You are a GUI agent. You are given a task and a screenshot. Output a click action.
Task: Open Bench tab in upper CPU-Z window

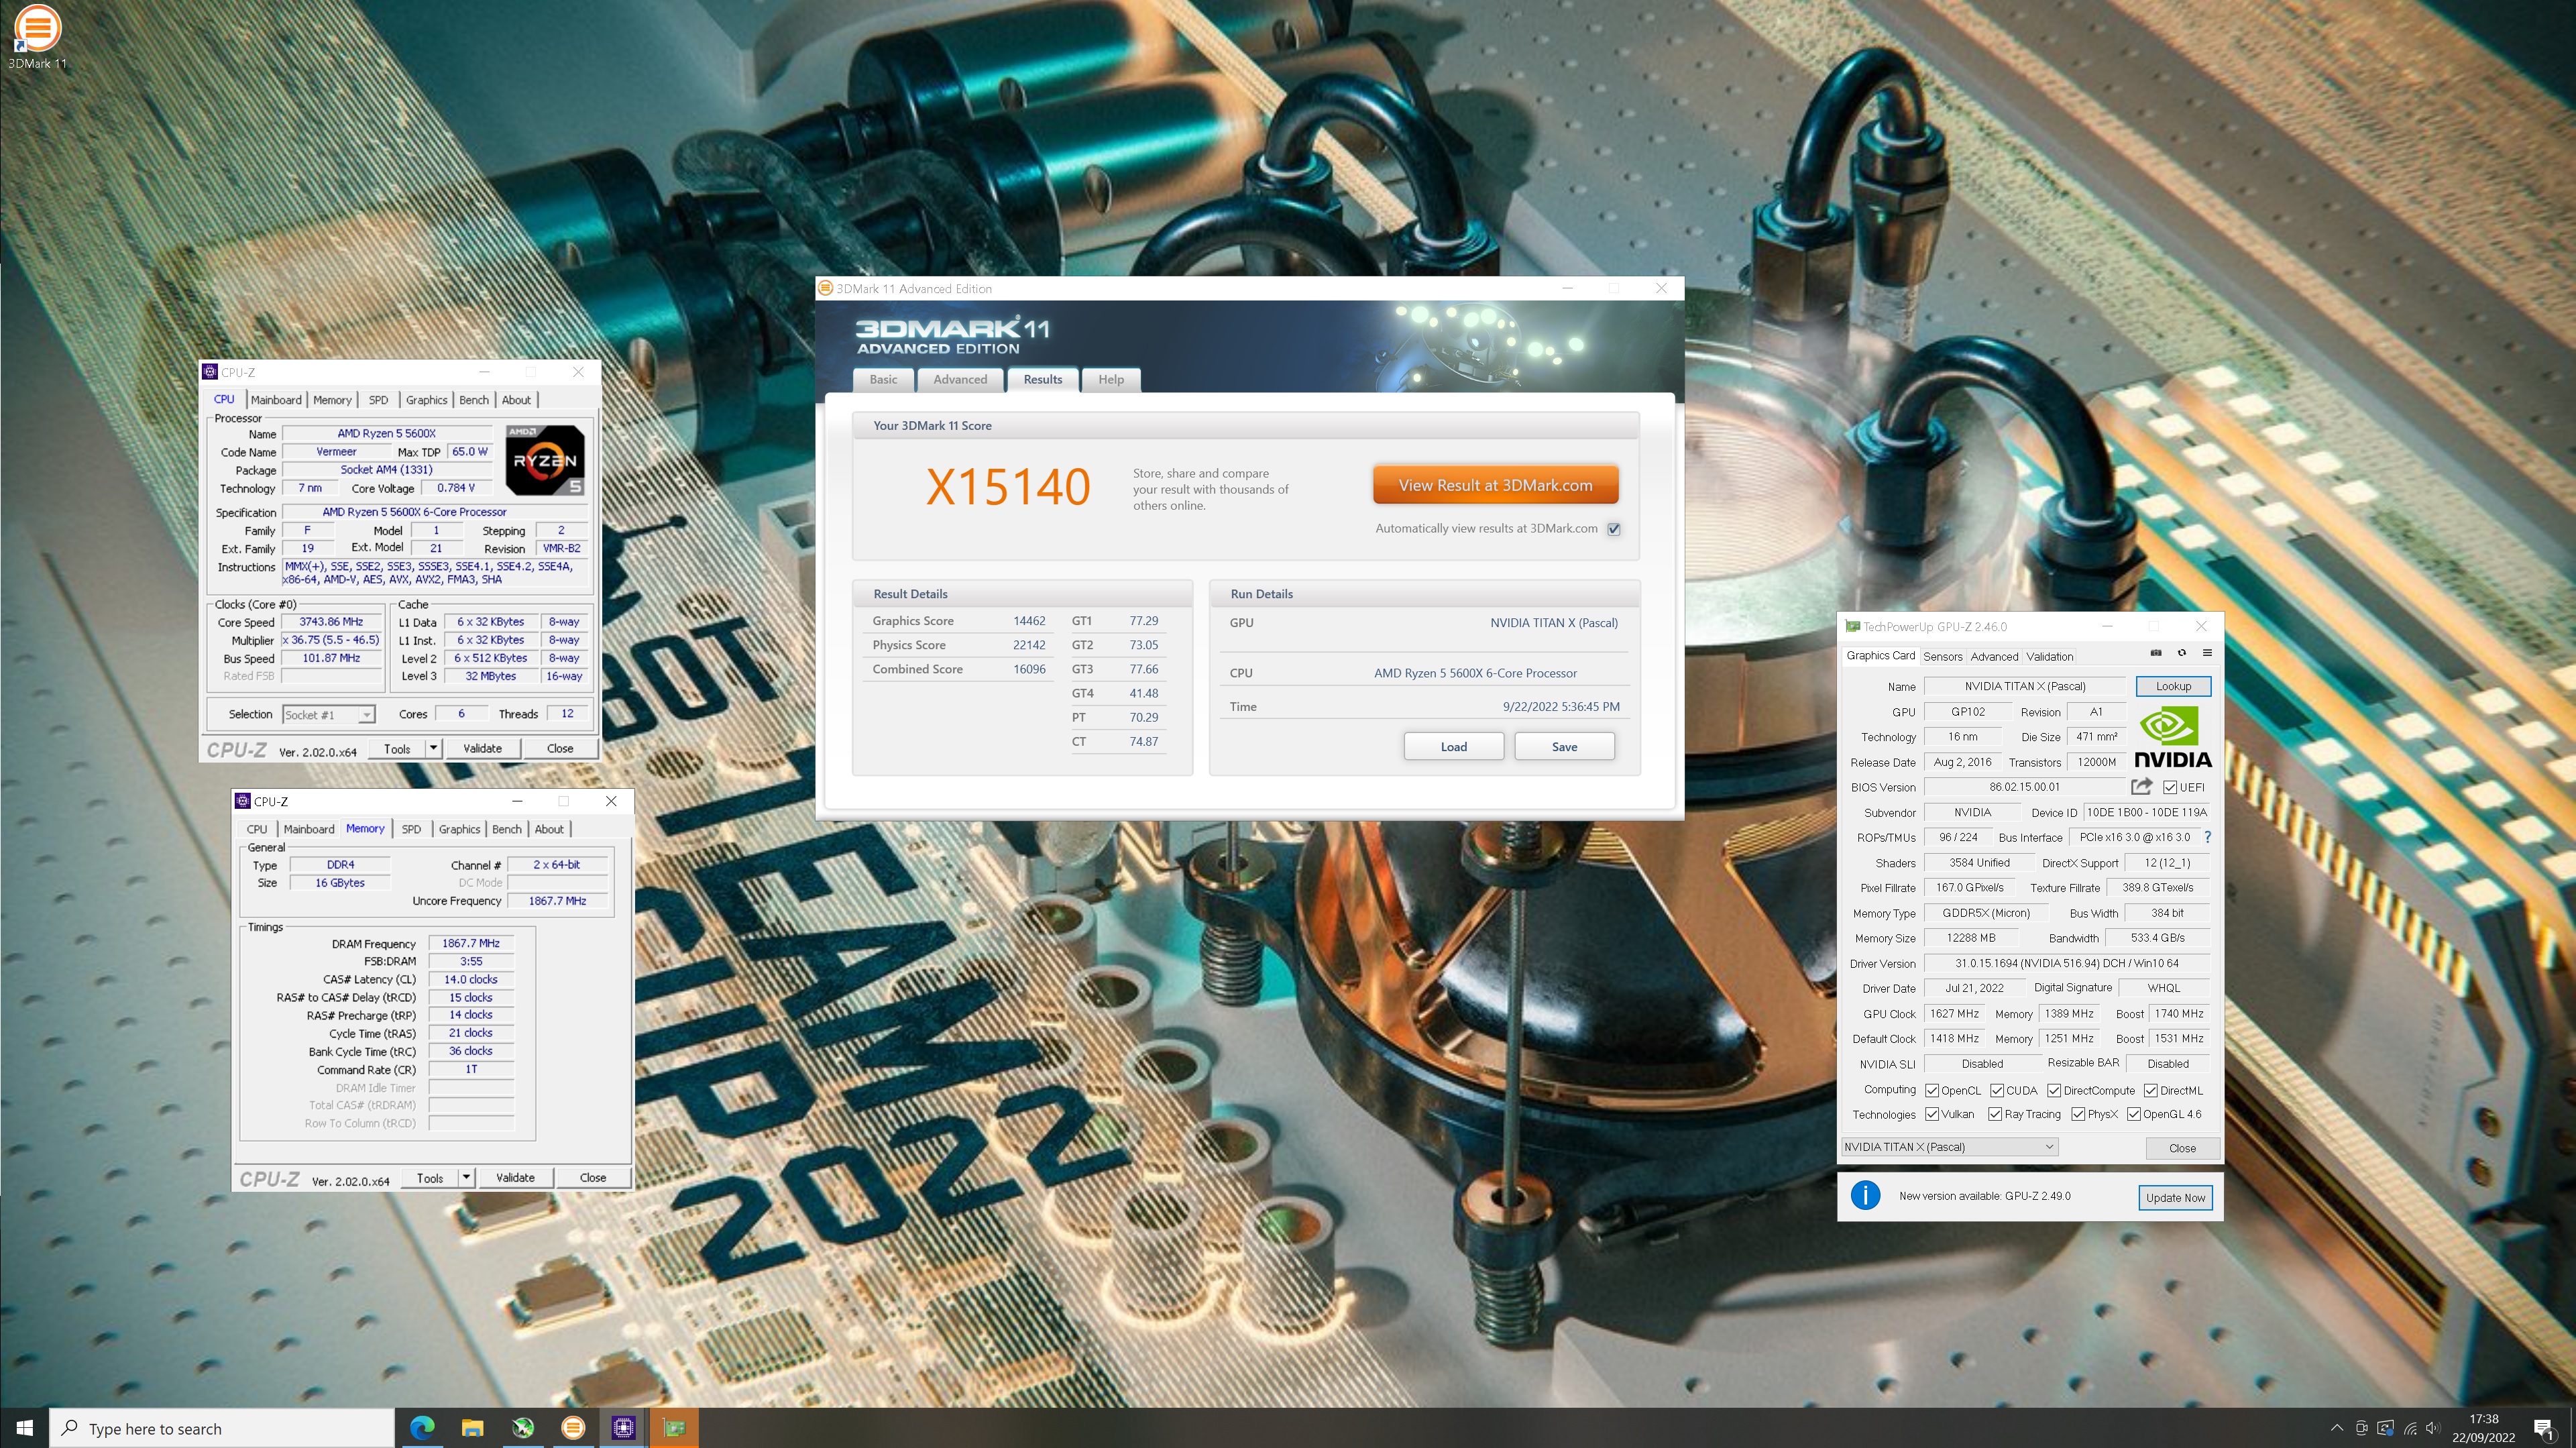[474, 399]
